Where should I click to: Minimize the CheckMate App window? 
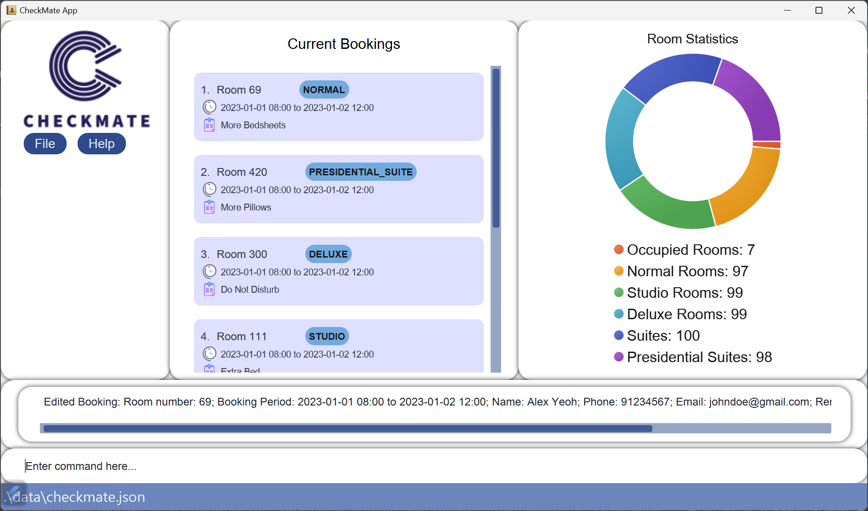point(787,10)
